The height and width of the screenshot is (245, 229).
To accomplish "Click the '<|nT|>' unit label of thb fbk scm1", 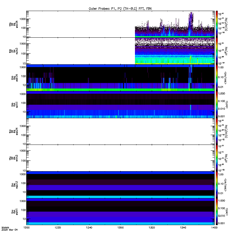I will pyautogui.click(x=227, y=104).
